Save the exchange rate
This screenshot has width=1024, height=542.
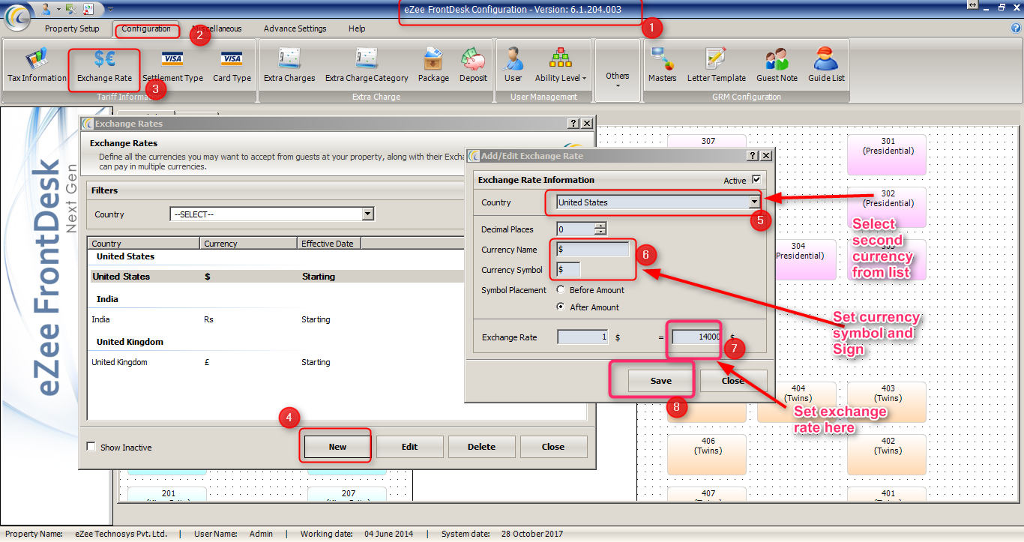click(x=660, y=381)
